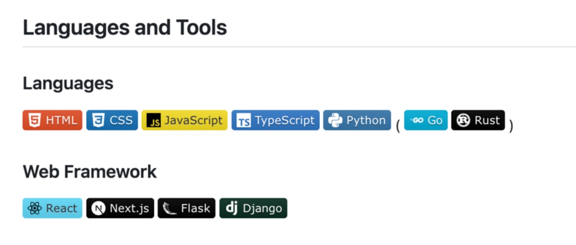Click the Languages subheading

tap(68, 83)
